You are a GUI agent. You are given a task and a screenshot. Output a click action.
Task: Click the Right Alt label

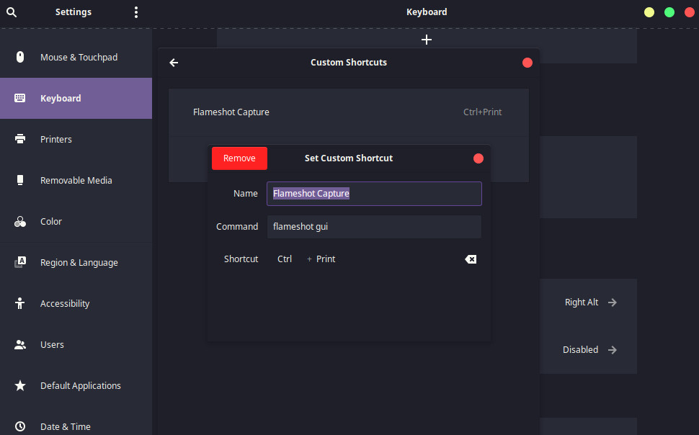582,302
